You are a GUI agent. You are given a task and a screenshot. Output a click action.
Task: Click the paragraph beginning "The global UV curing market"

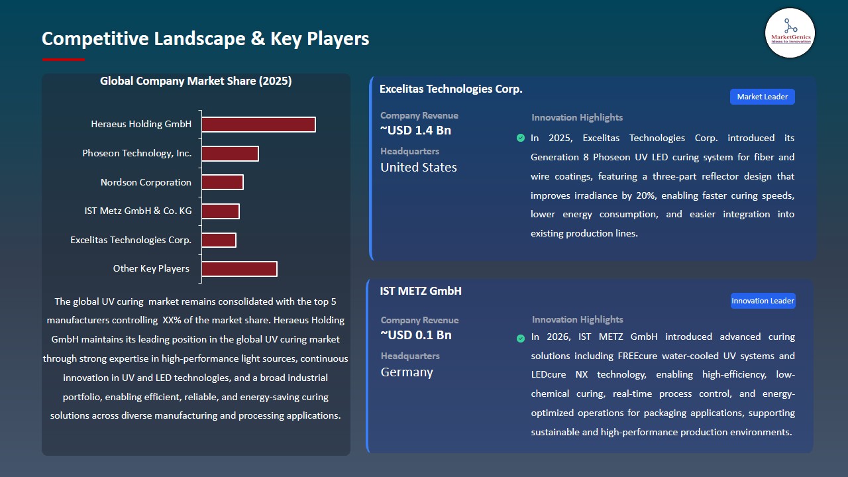195,358
